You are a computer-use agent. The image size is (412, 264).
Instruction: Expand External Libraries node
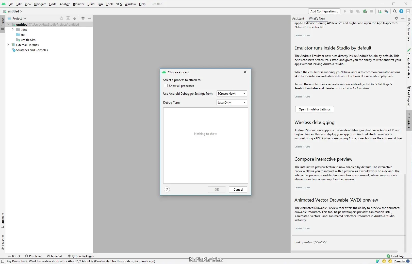tap(8, 45)
